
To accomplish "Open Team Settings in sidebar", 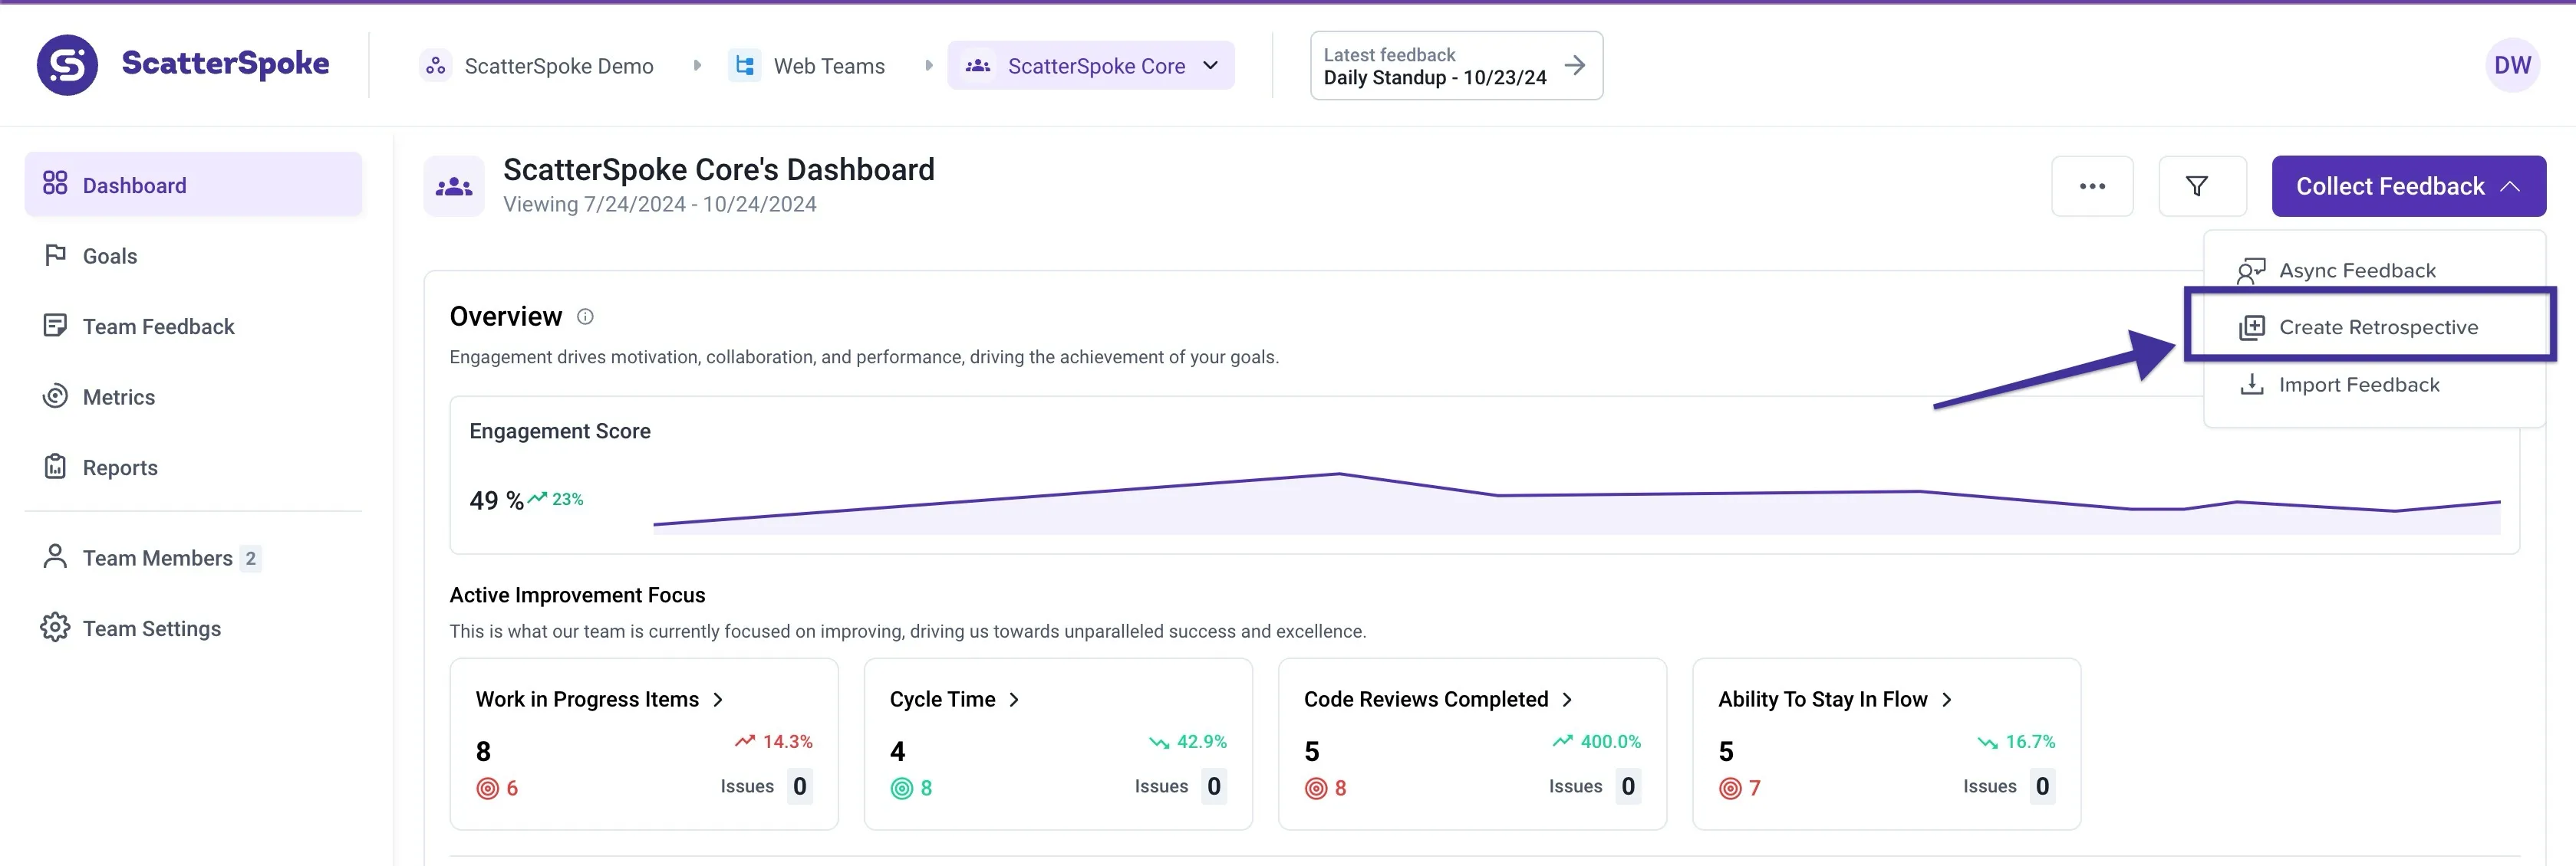I will 151,628.
